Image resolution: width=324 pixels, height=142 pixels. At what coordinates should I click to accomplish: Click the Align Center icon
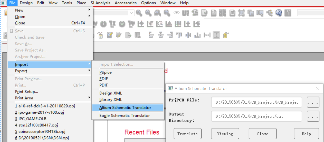click(161, 35)
